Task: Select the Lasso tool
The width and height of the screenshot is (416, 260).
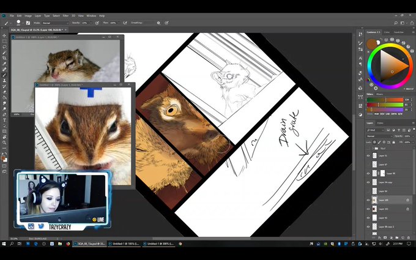Action: 4,46
